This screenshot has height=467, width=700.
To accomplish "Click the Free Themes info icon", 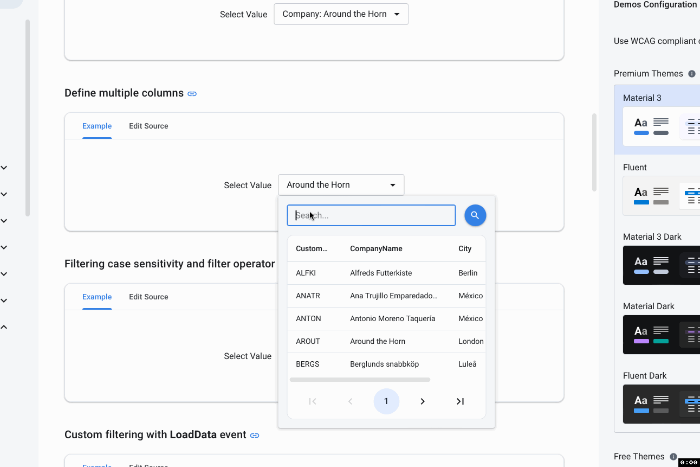I will pyautogui.click(x=673, y=457).
